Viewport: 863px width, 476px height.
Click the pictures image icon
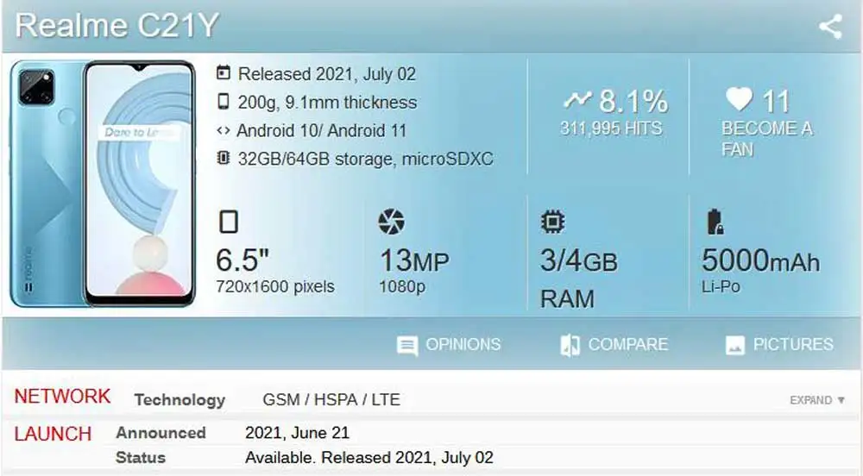point(734,345)
